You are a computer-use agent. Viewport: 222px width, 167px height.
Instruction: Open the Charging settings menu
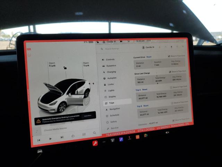[110, 72]
